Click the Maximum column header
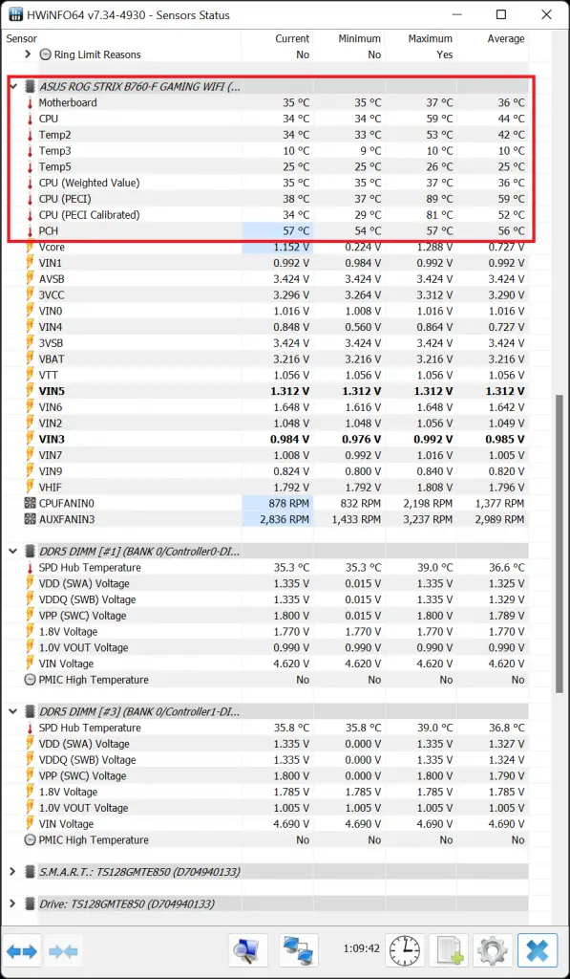Viewport: 570px width, 979px height. tap(431, 38)
